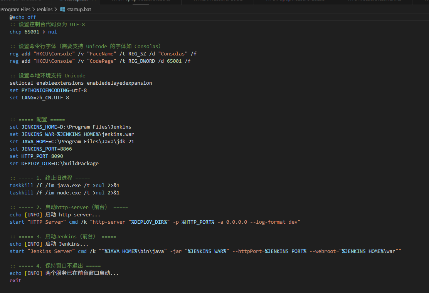The height and width of the screenshot is (293, 429).
Task: Click the string "Consolas" in reg add line
Action: point(173,54)
